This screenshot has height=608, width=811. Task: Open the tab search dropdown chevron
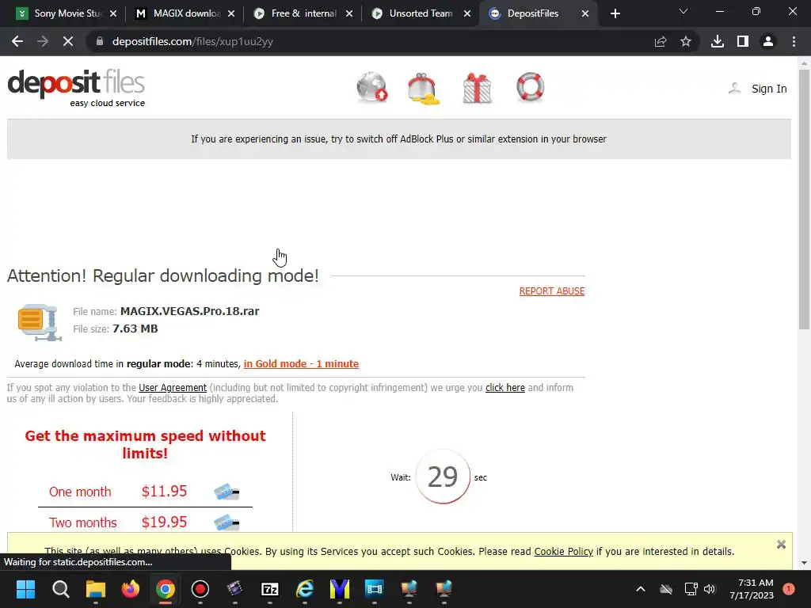(x=683, y=11)
